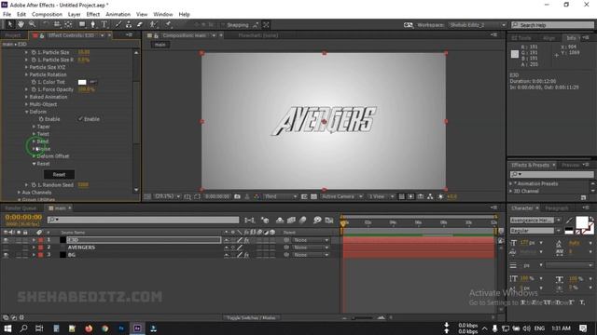This screenshot has height=335, width=597.
Task: Open the E3D layer Parent None dropdown
Action: 311,240
